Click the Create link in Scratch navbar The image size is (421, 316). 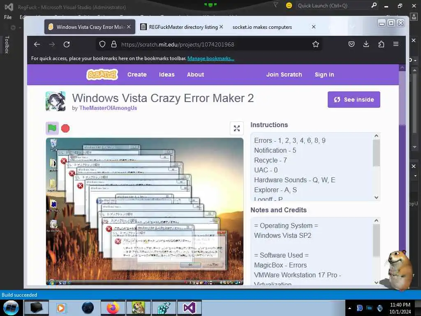(x=137, y=75)
